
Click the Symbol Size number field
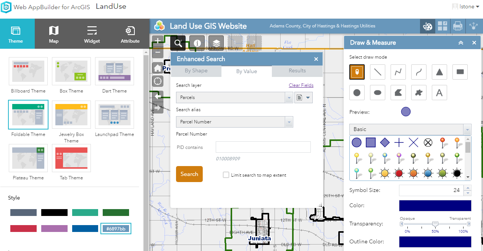(431, 190)
